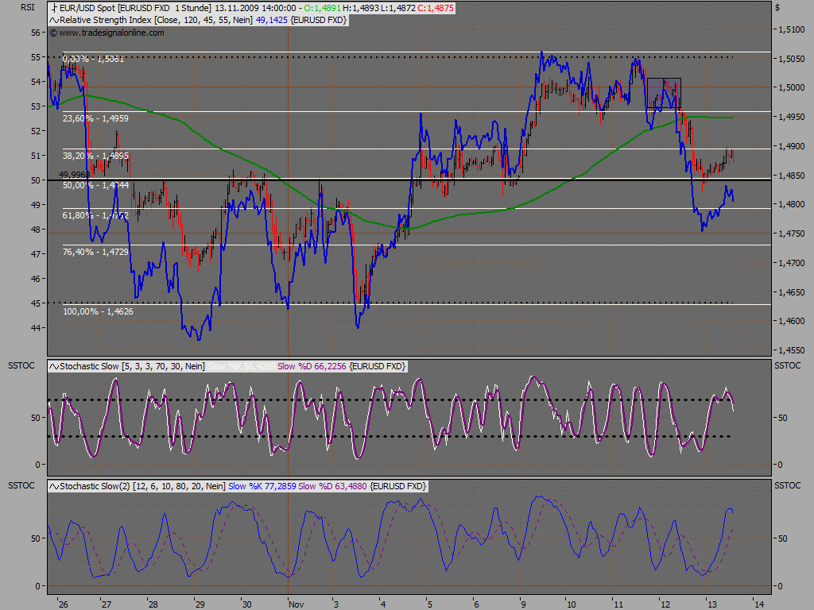Click the 26 date label on the time axis
Image resolution: width=814 pixels, height=610 pixels.
63,604
